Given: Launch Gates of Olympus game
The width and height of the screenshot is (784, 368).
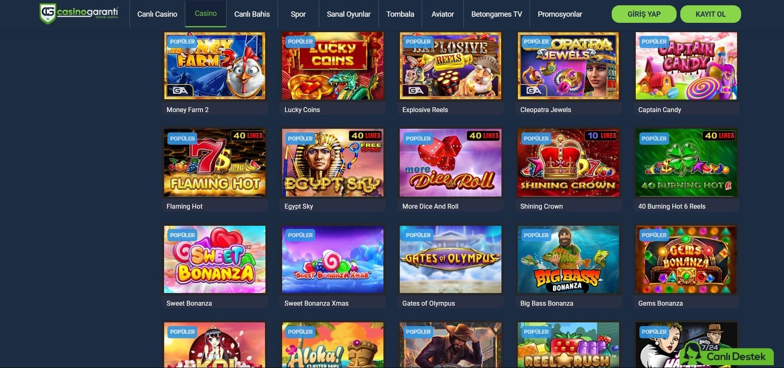Looking at the screenshot, I should coord(450,259).
